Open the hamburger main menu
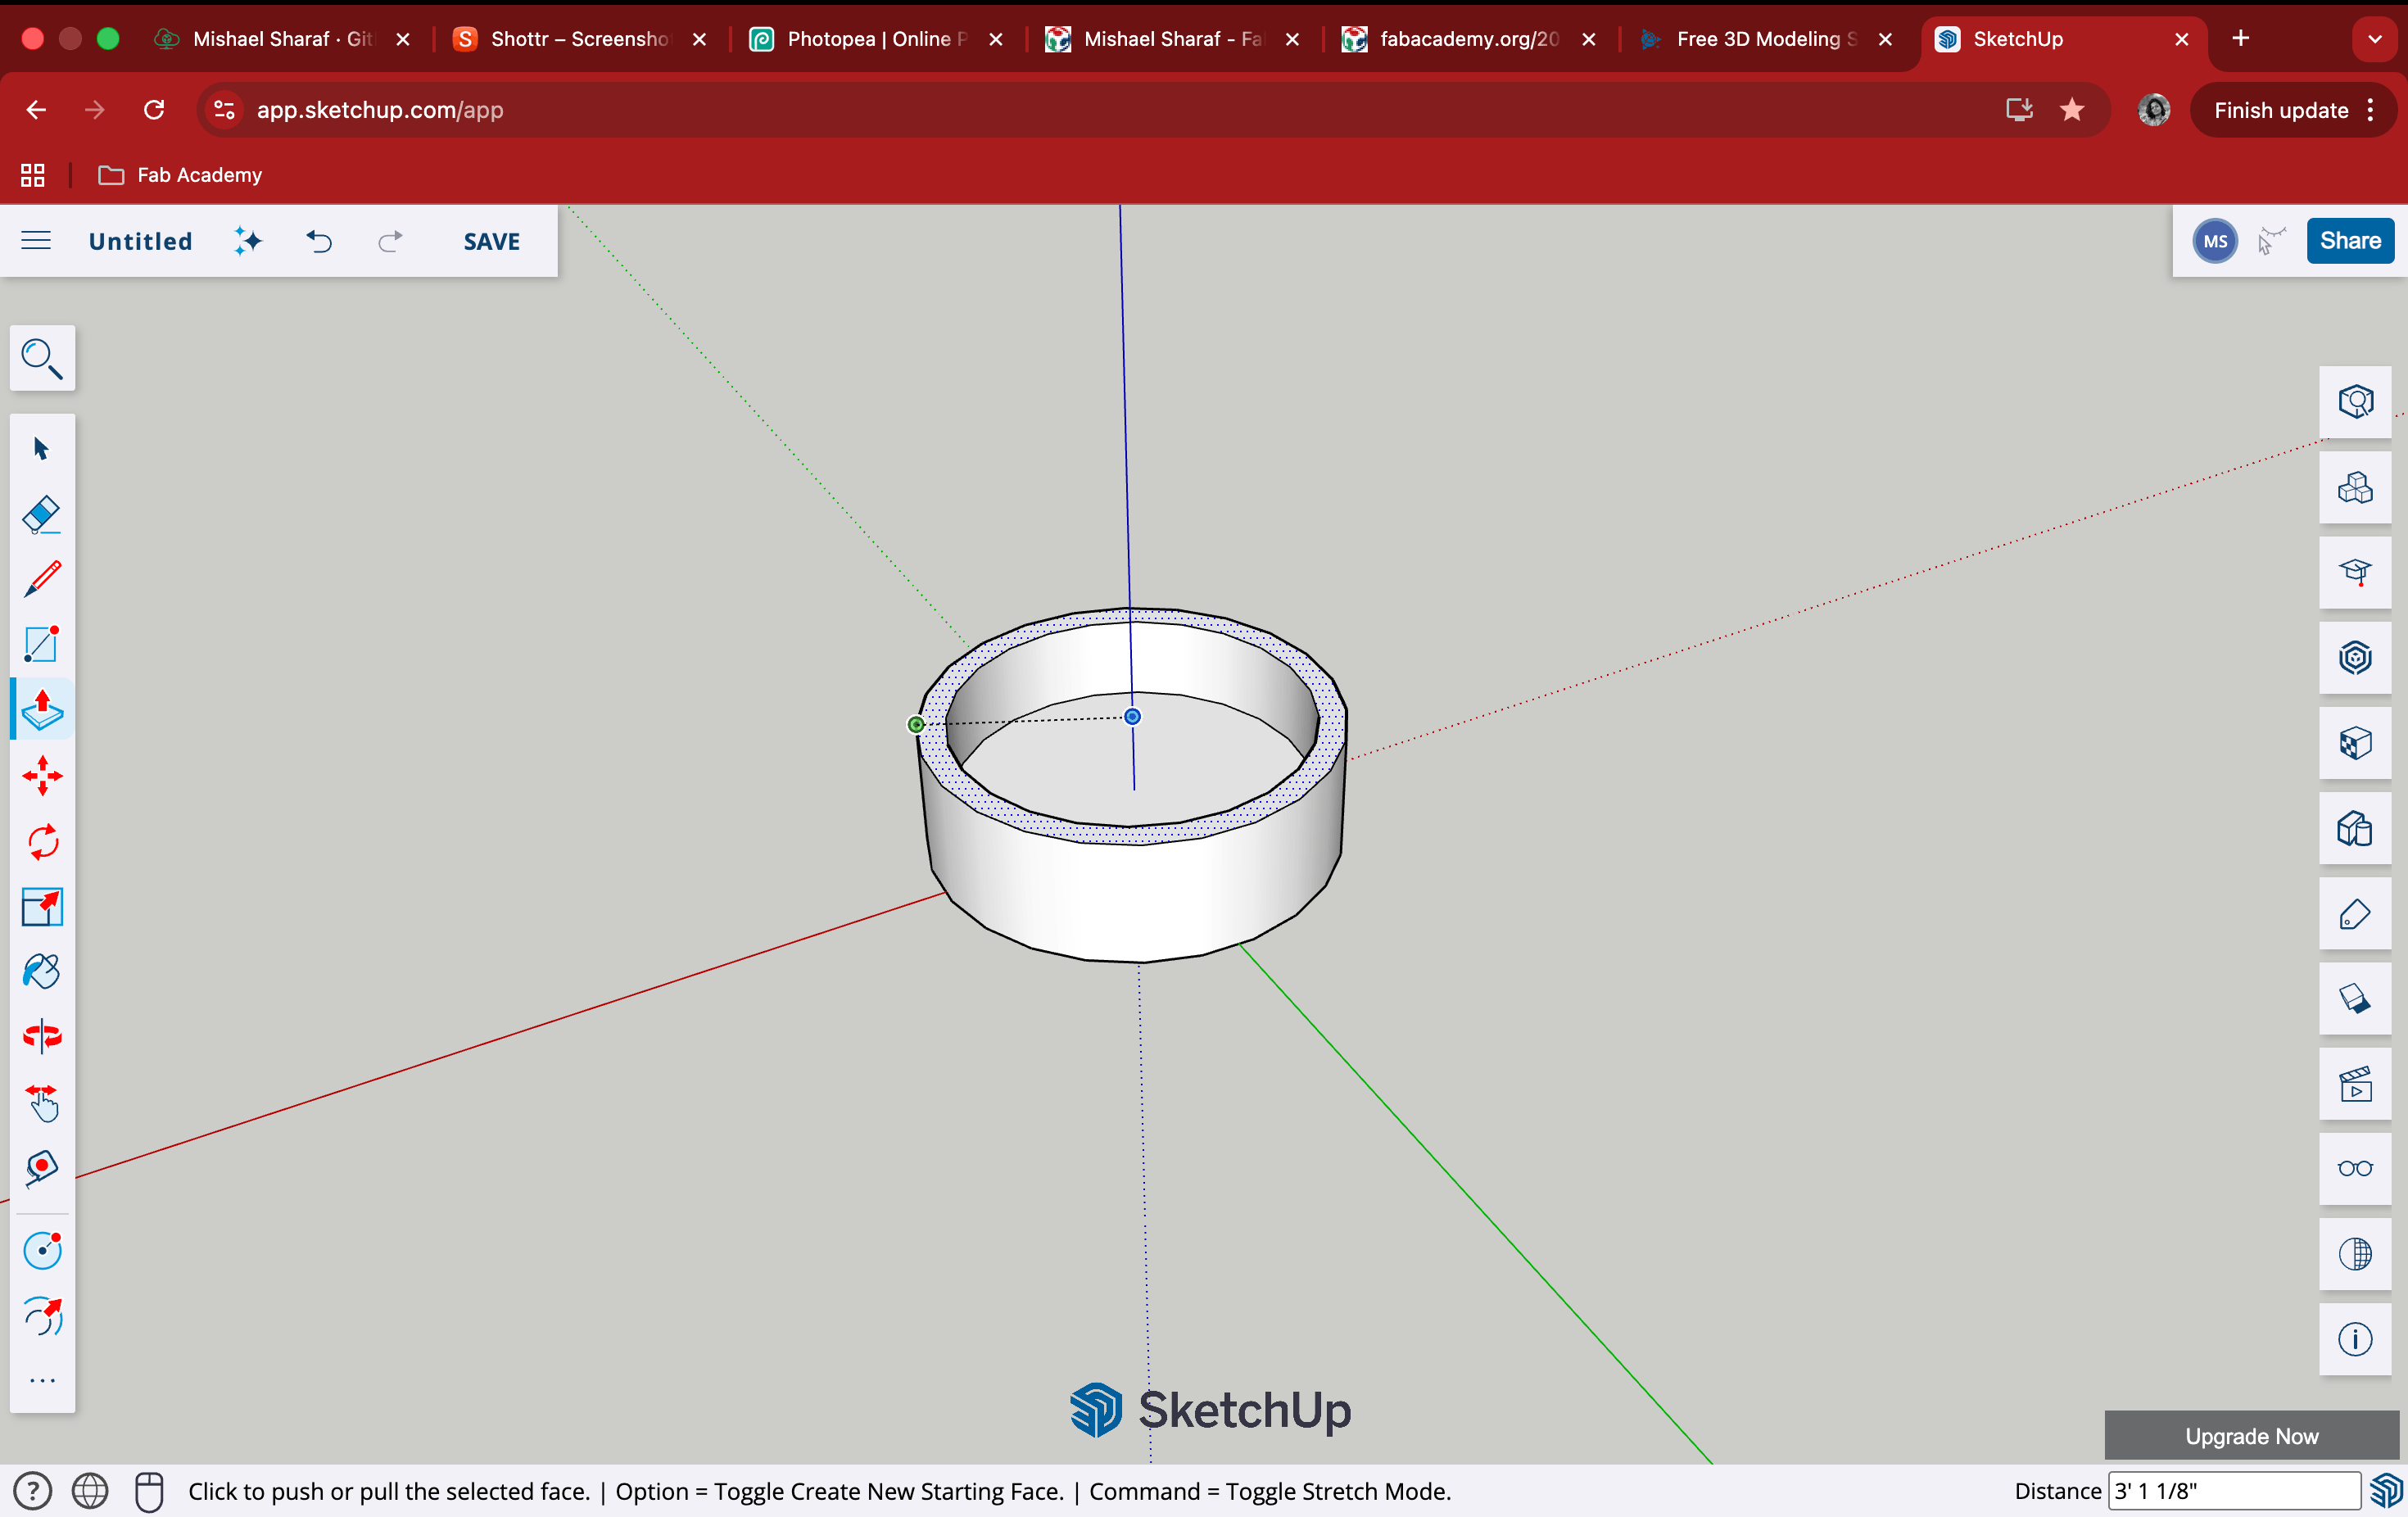Viewport: 2408px width, 1517px height. 36,241
